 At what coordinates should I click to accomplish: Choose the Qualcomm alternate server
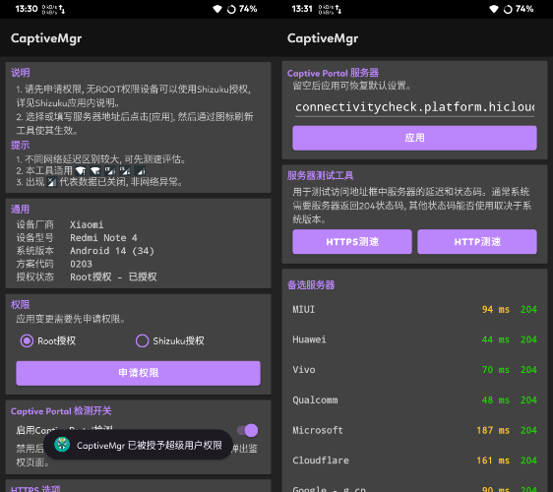tap(415, 400)
